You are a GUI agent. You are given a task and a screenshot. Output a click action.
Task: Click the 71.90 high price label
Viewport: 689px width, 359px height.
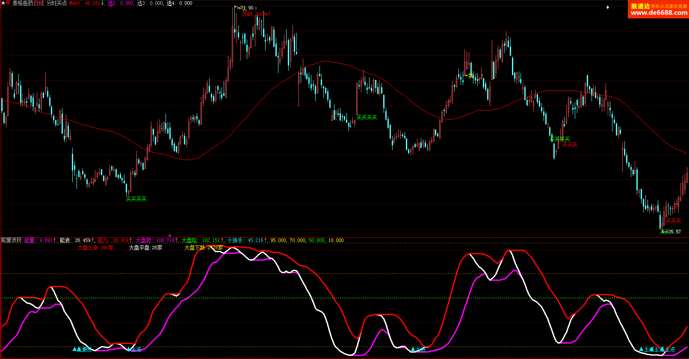pyautogui.click(x=247, y=8)
